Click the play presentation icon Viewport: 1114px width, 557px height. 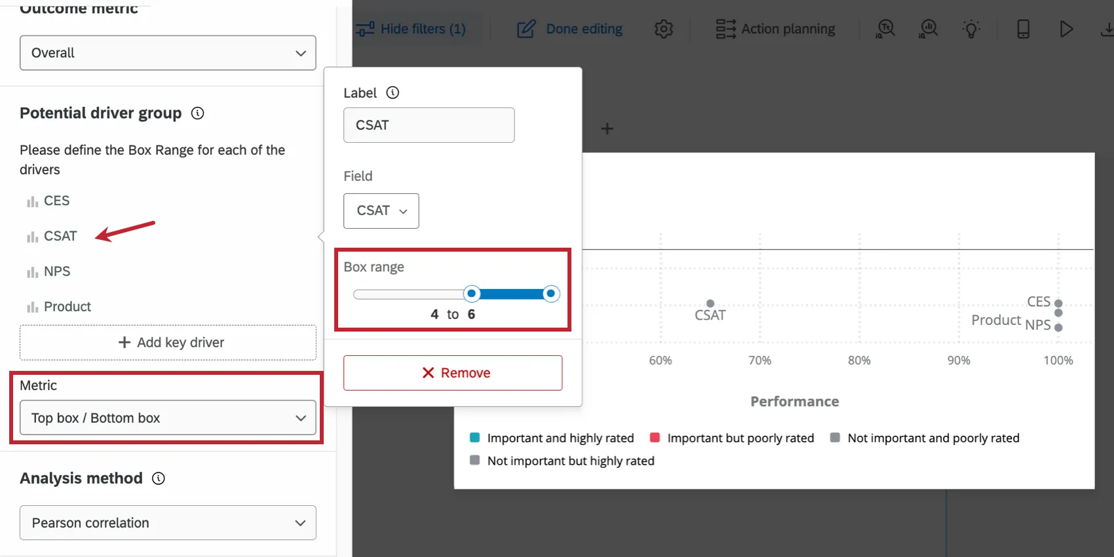click(1066, 29)
